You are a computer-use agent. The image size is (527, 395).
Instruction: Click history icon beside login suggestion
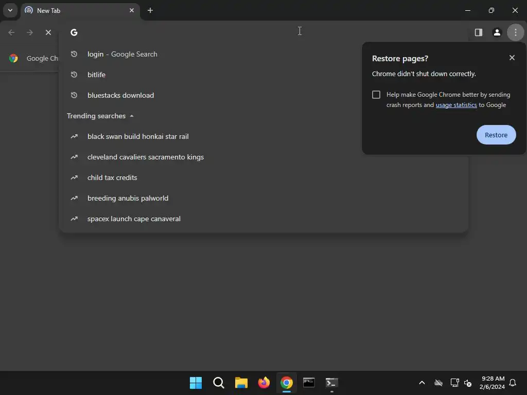coord(74,54)
